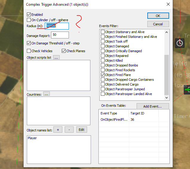190x169 pixels.
Task: Check Object Damaged filter
Action: [x=103, y=46]
